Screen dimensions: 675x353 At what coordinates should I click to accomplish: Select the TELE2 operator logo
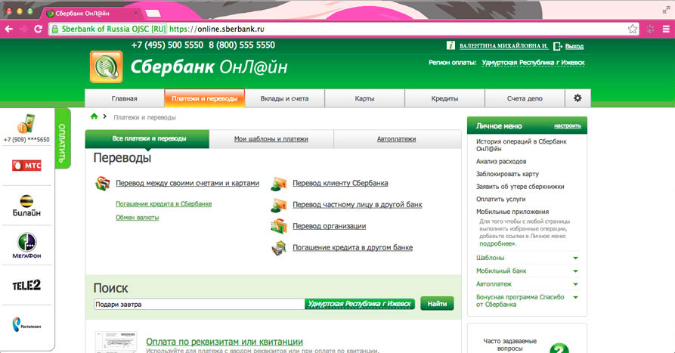coord(26,285)
